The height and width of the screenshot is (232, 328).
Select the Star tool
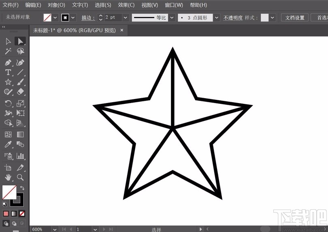[x=8, y=82]
